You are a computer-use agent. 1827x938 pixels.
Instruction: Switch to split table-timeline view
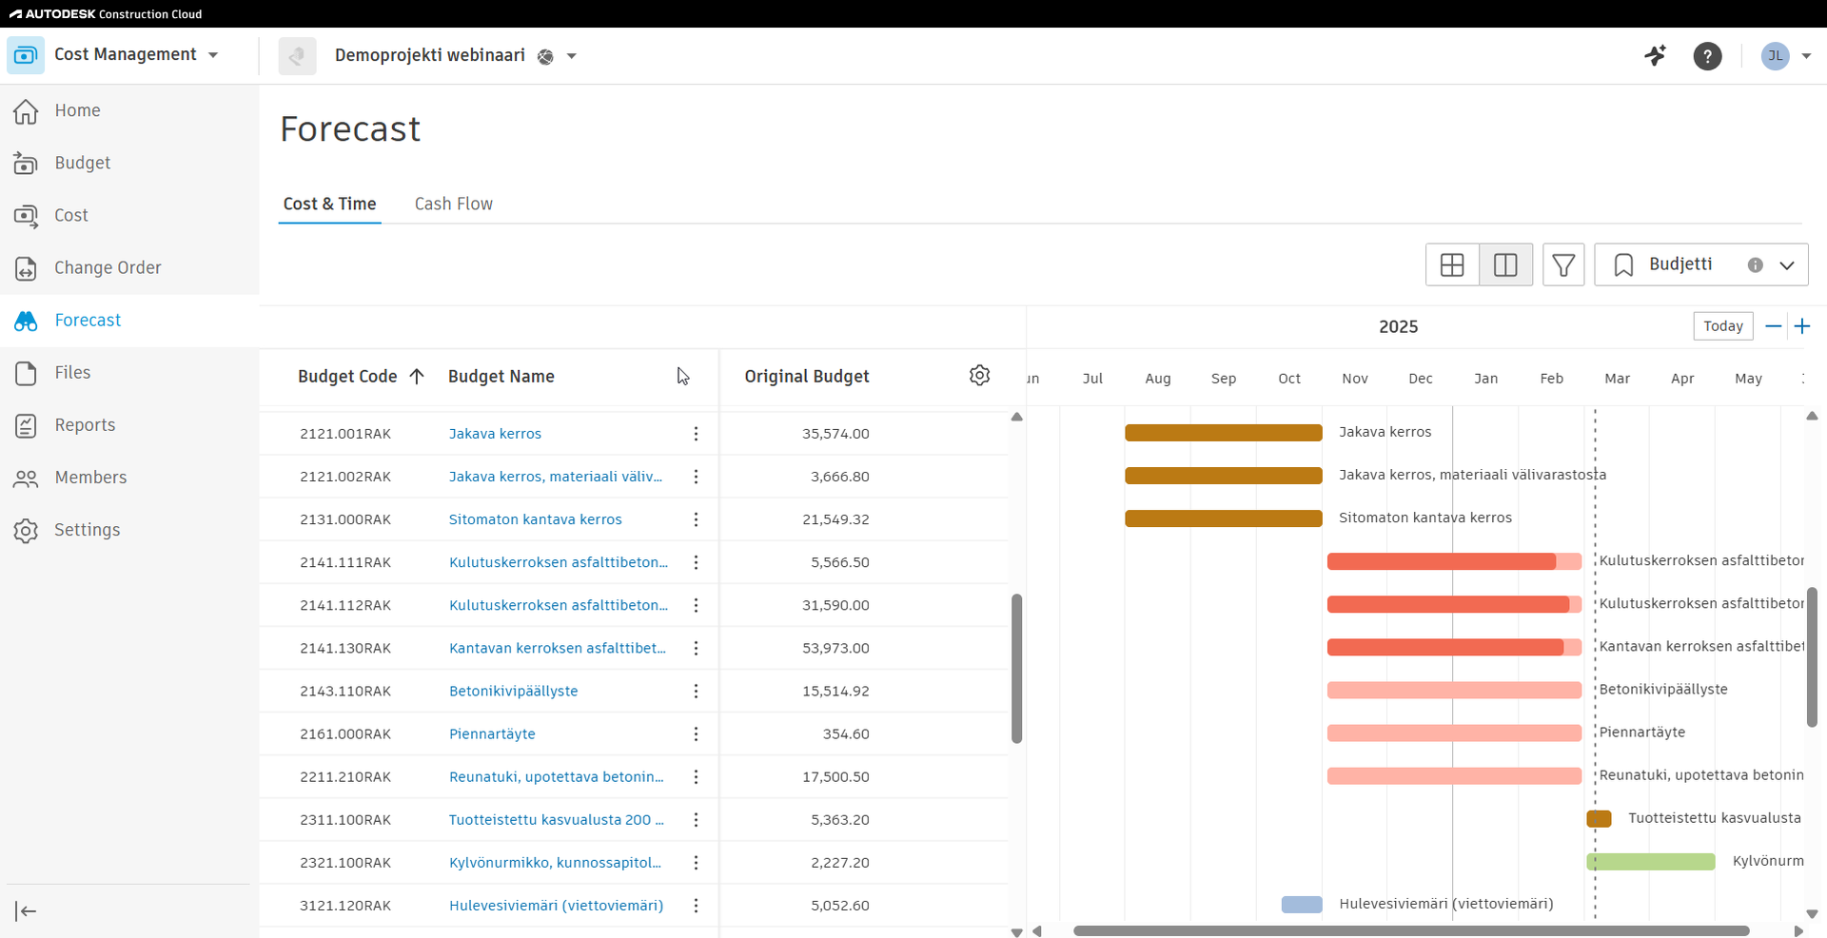[1505, 265]
